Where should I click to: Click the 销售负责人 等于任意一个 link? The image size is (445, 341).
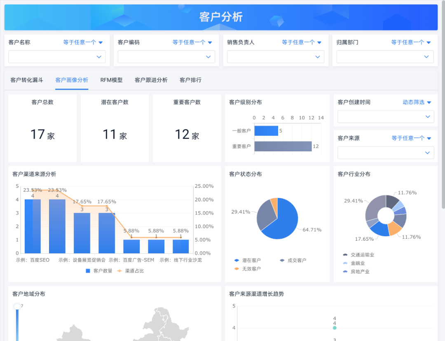coord(301,42)
